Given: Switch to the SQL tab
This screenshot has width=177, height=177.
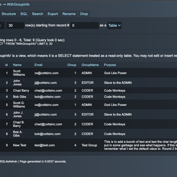Looking at the screenshot, I should click(x=24, y=14).
